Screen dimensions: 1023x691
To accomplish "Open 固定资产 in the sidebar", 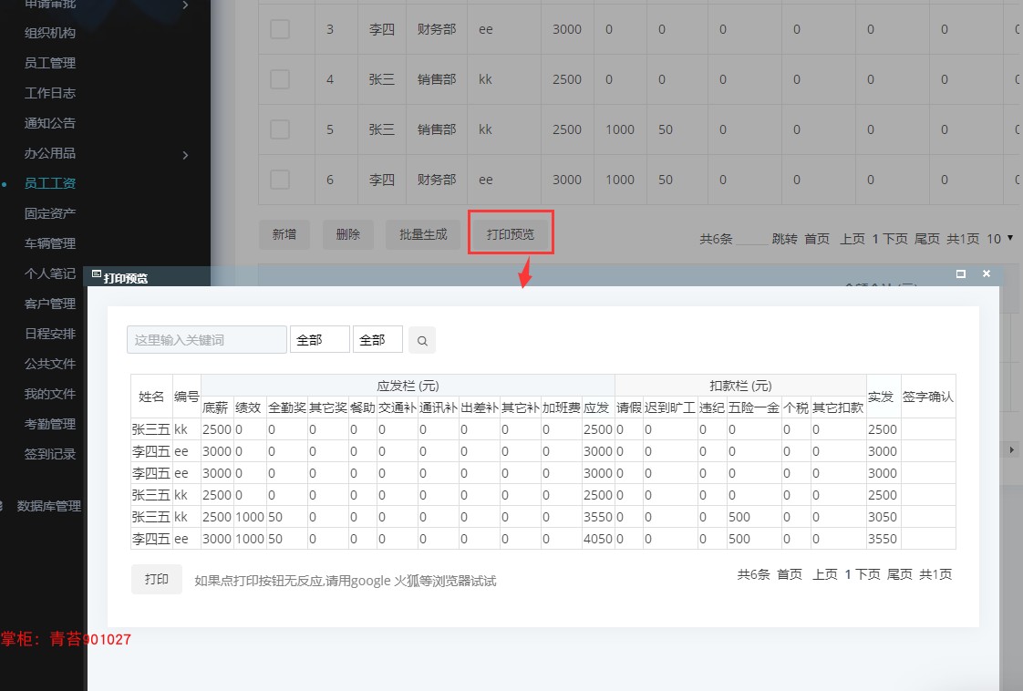I will coord(50,213).
